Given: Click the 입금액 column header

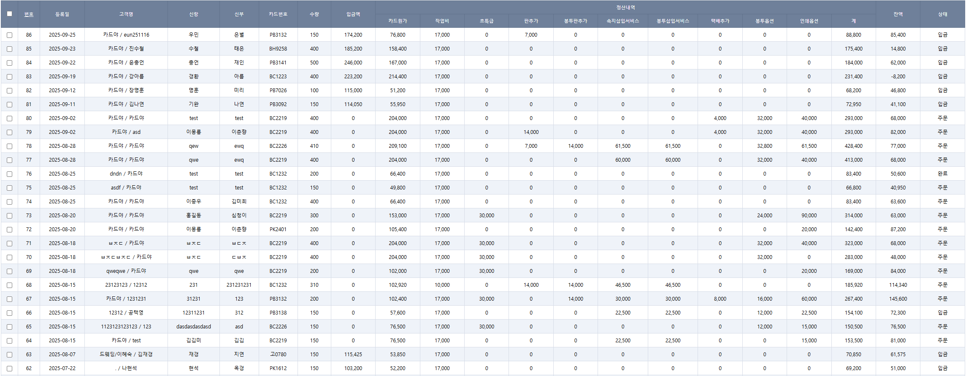Looking at the screenshot, I should point(353,14).
